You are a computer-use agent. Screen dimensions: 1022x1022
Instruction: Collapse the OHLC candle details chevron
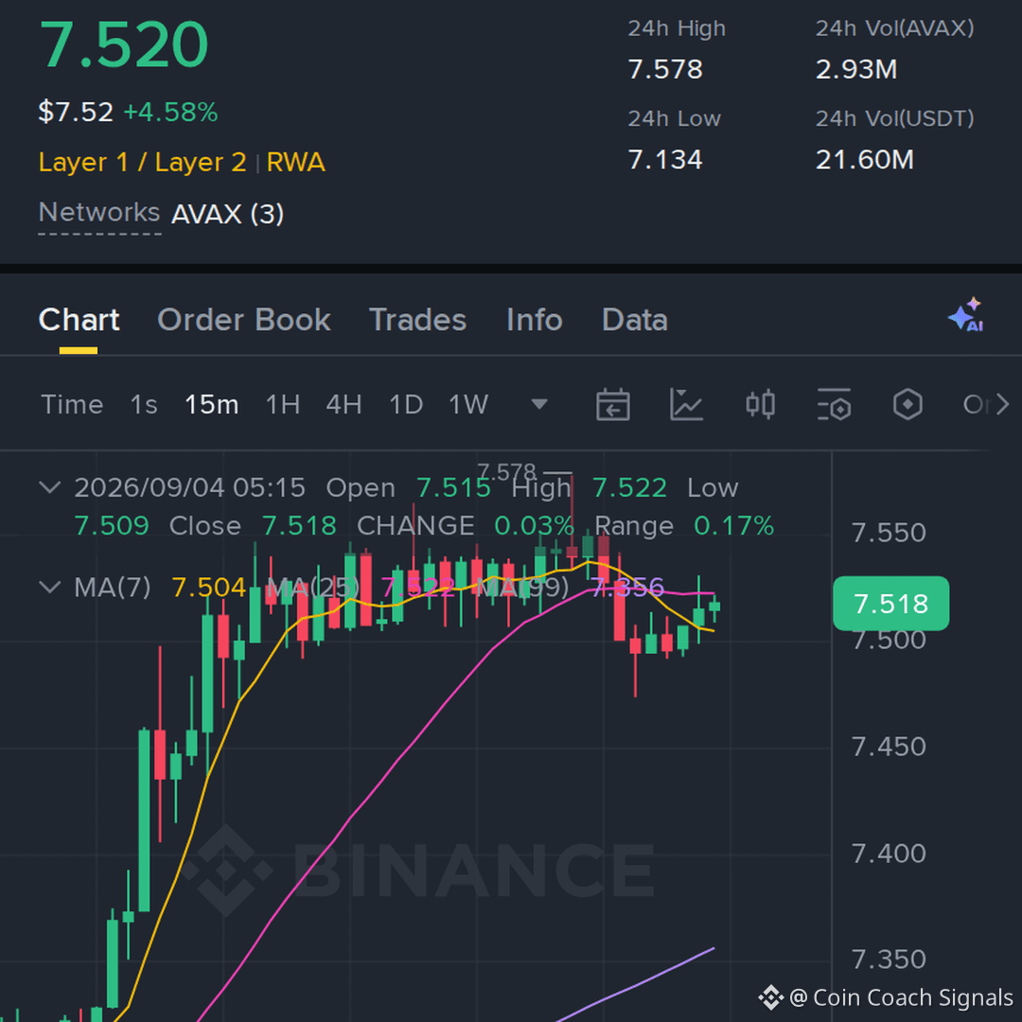tap(50, 487)
